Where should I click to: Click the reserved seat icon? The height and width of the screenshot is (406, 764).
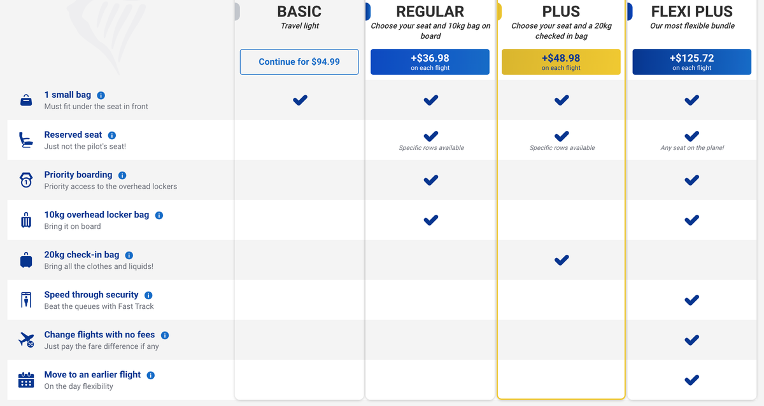click(25, 139)
